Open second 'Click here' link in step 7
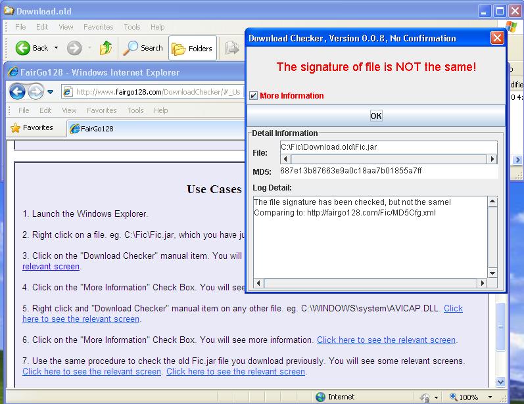This screenshot has width=524, height=404. [x=235, y=372]
